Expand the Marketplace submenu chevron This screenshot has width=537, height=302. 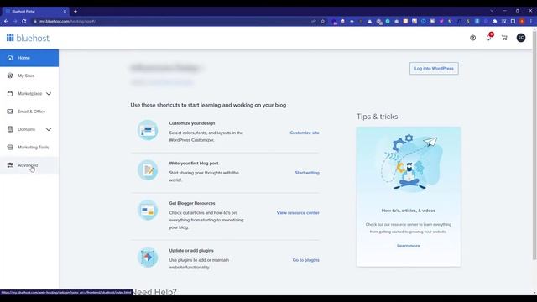coord(49,93)
